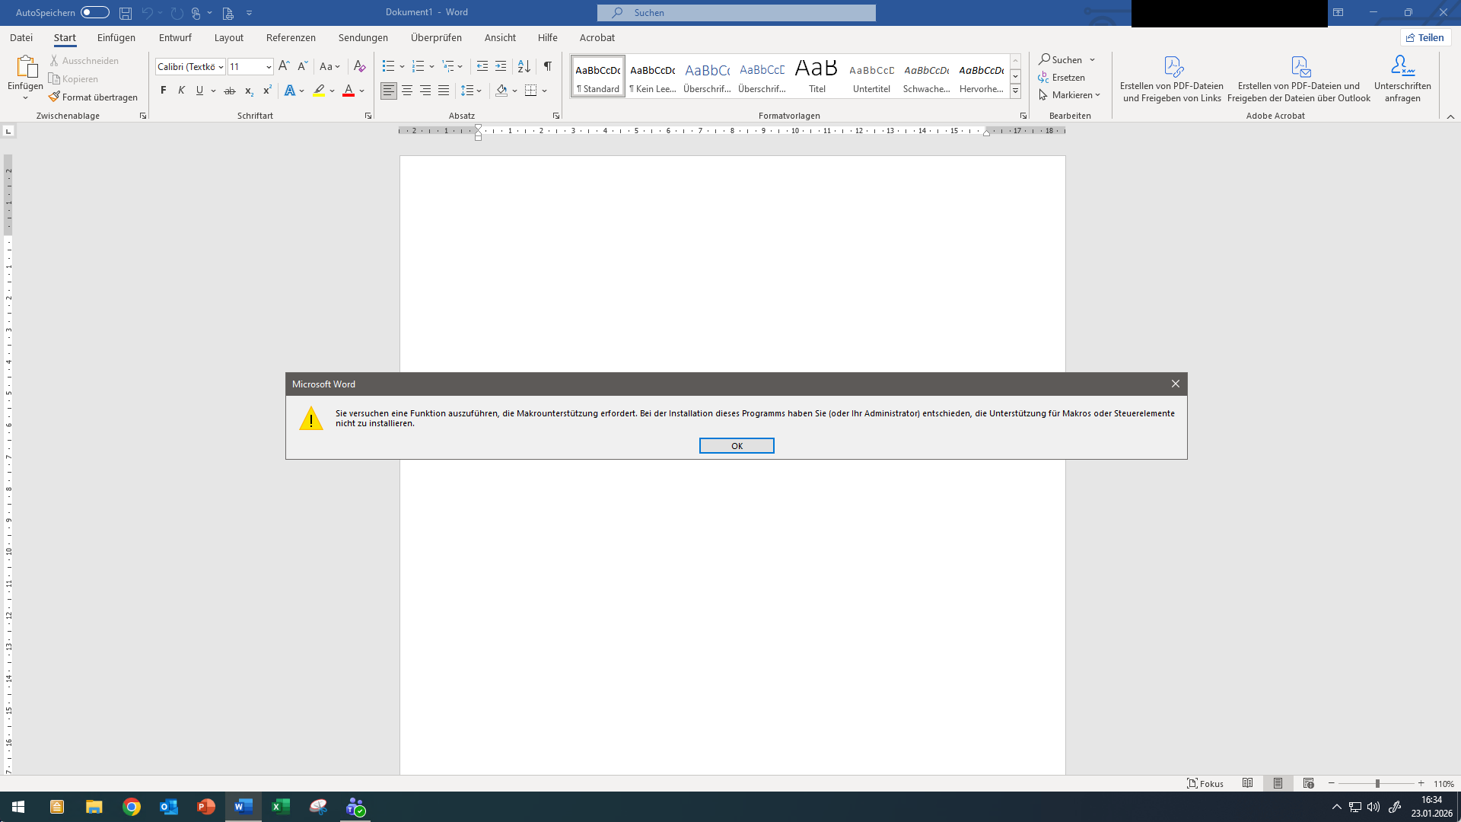The width and height of the screenshot is (1461, 822).
Task: Click the show paragraph marks icon
Action: [x=547, y=66]
